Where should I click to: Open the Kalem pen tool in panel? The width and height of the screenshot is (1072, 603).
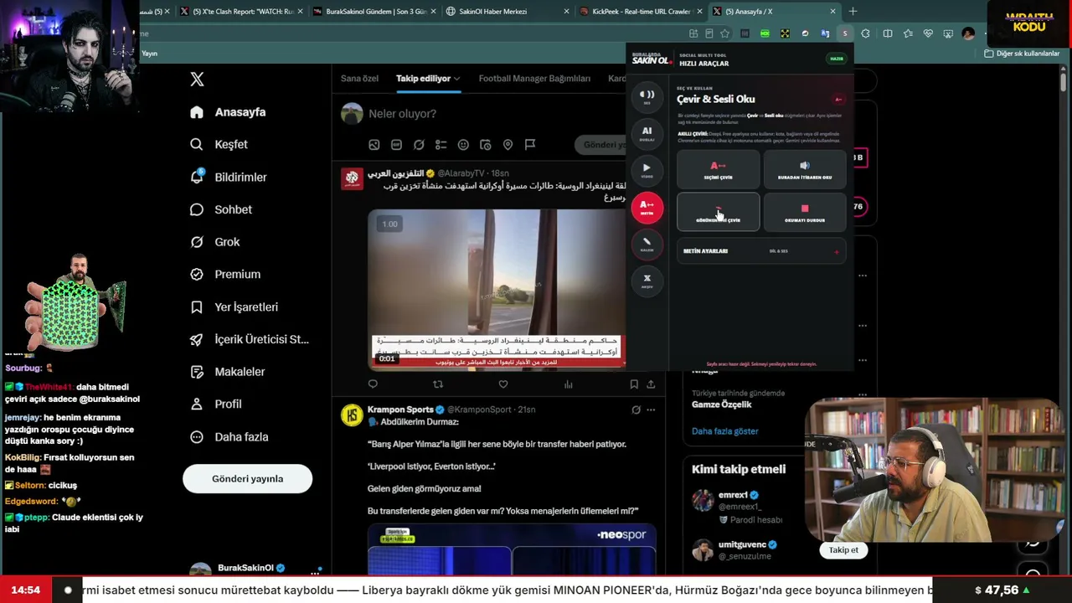pos(647,244)
